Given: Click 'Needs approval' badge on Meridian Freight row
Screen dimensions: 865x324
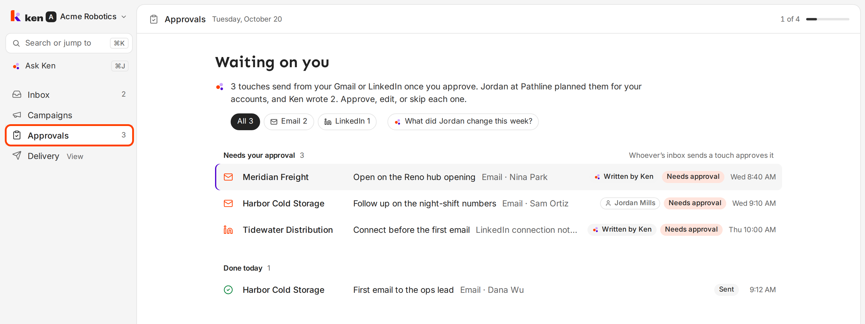Looking at the screenshot, I should pyautogui.click(x=693, y=176).
